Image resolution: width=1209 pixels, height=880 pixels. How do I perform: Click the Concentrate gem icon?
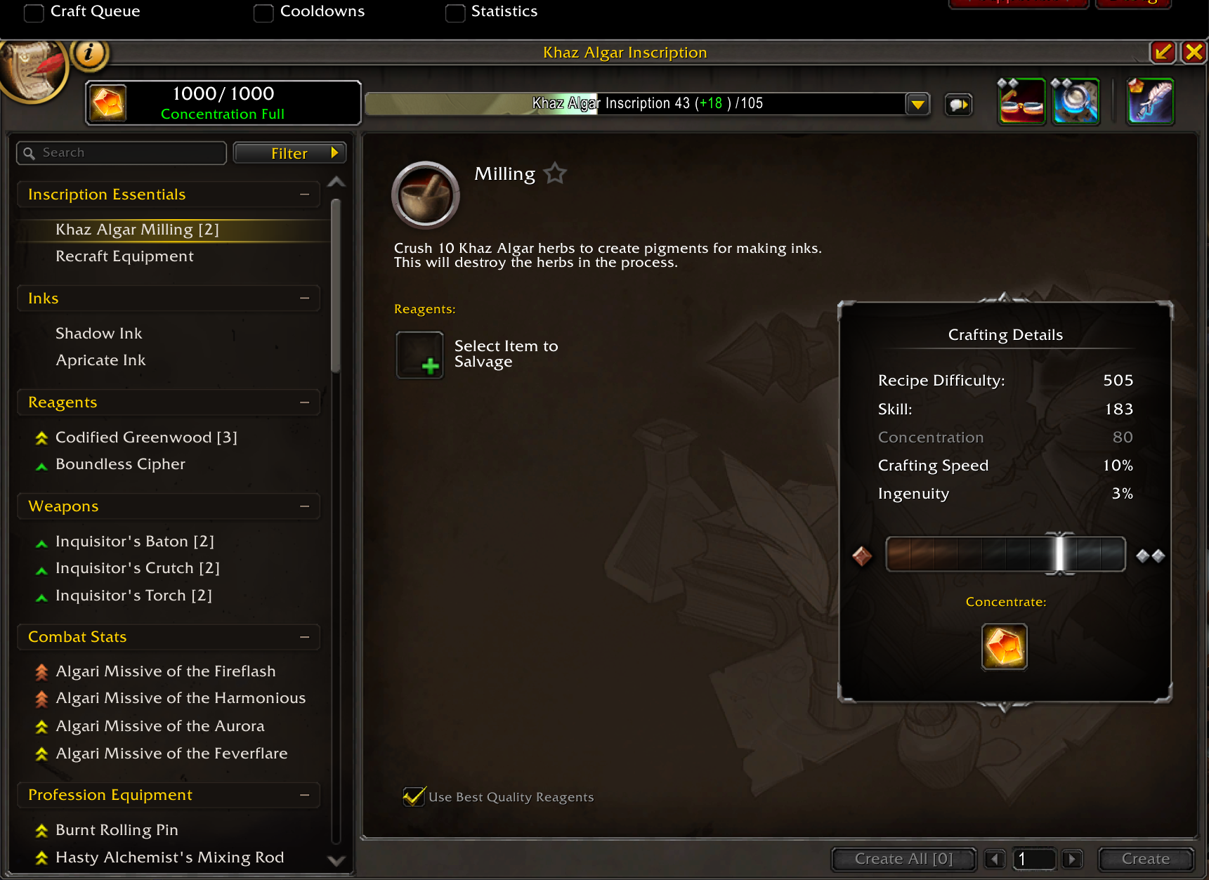coord(1004,646)
